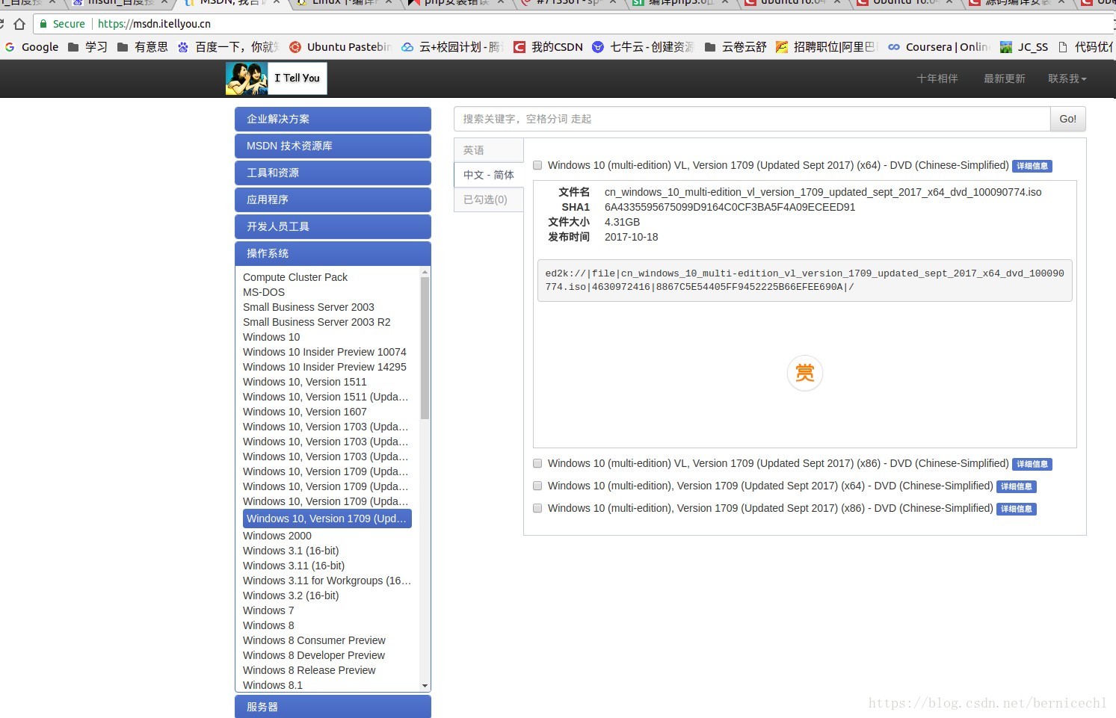Image resolution: width=1116 pixels, height=718 pixels.
Task: Switch to the MSDN browser tab
Action: [x=232, y=3]
